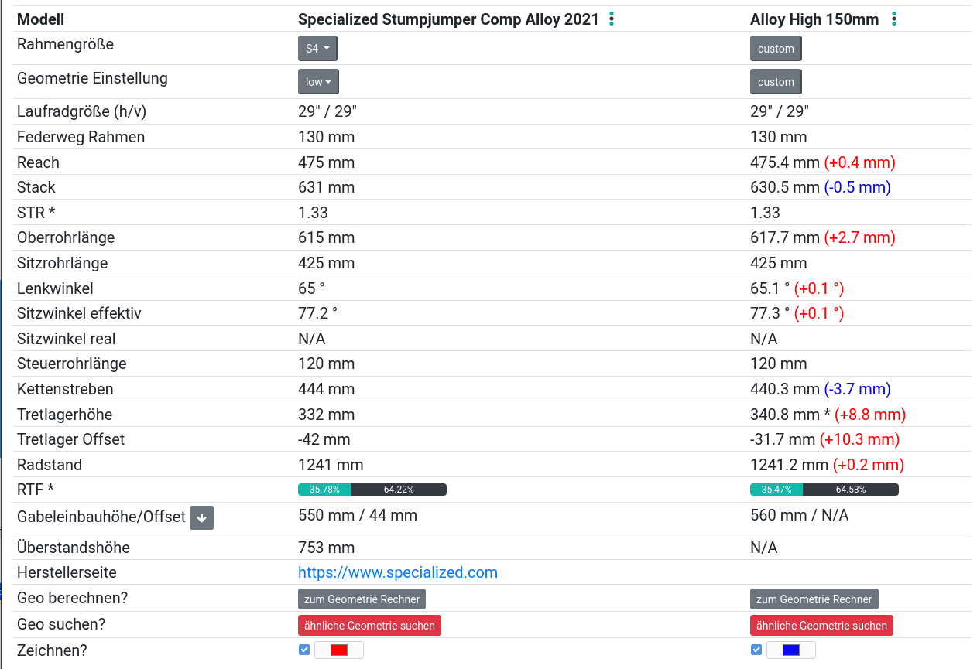This screenshot has height=669, width=977.
Task: Click the Stumpjumper RTF weight distribution bar
Action: 372,490
